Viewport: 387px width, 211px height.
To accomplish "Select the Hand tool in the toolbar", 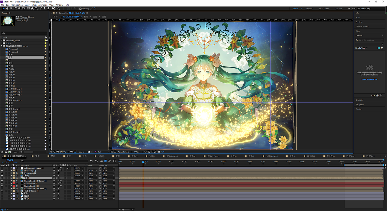I will 7,8.
